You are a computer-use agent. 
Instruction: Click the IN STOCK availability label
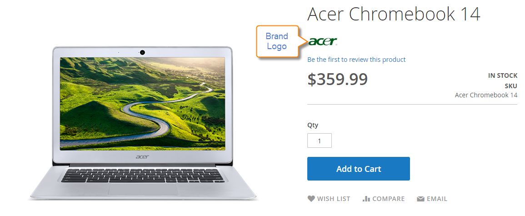pos(503,75)
